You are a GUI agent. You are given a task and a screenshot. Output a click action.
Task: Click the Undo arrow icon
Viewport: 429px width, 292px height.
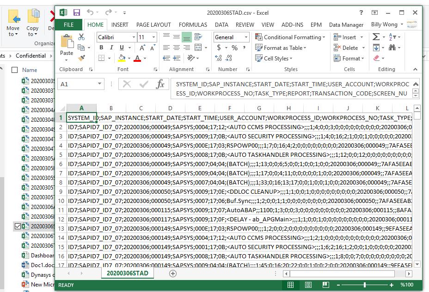[x=90, y=12]
